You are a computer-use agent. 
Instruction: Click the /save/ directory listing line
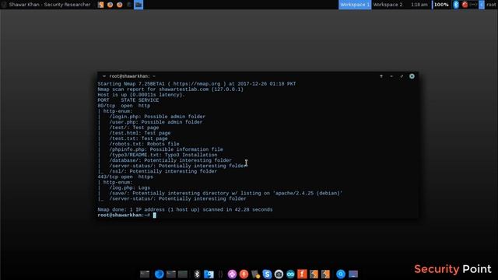click(x=226, y=193)
